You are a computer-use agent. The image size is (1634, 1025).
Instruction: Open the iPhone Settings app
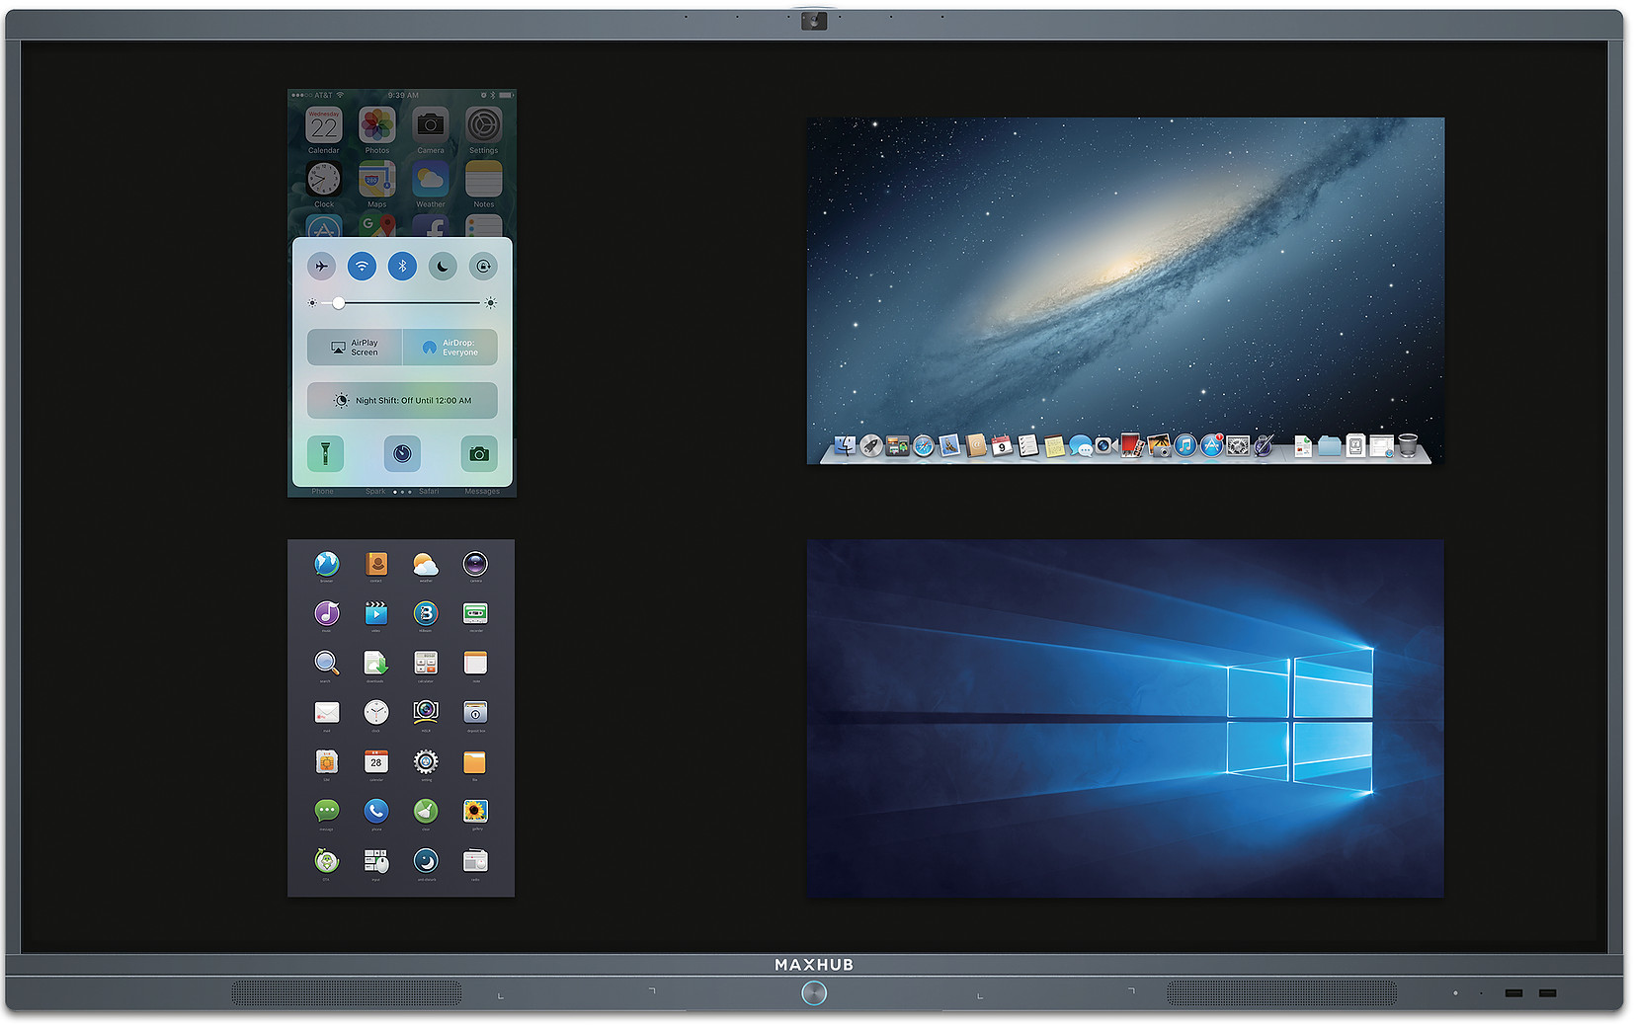point(483,125)
